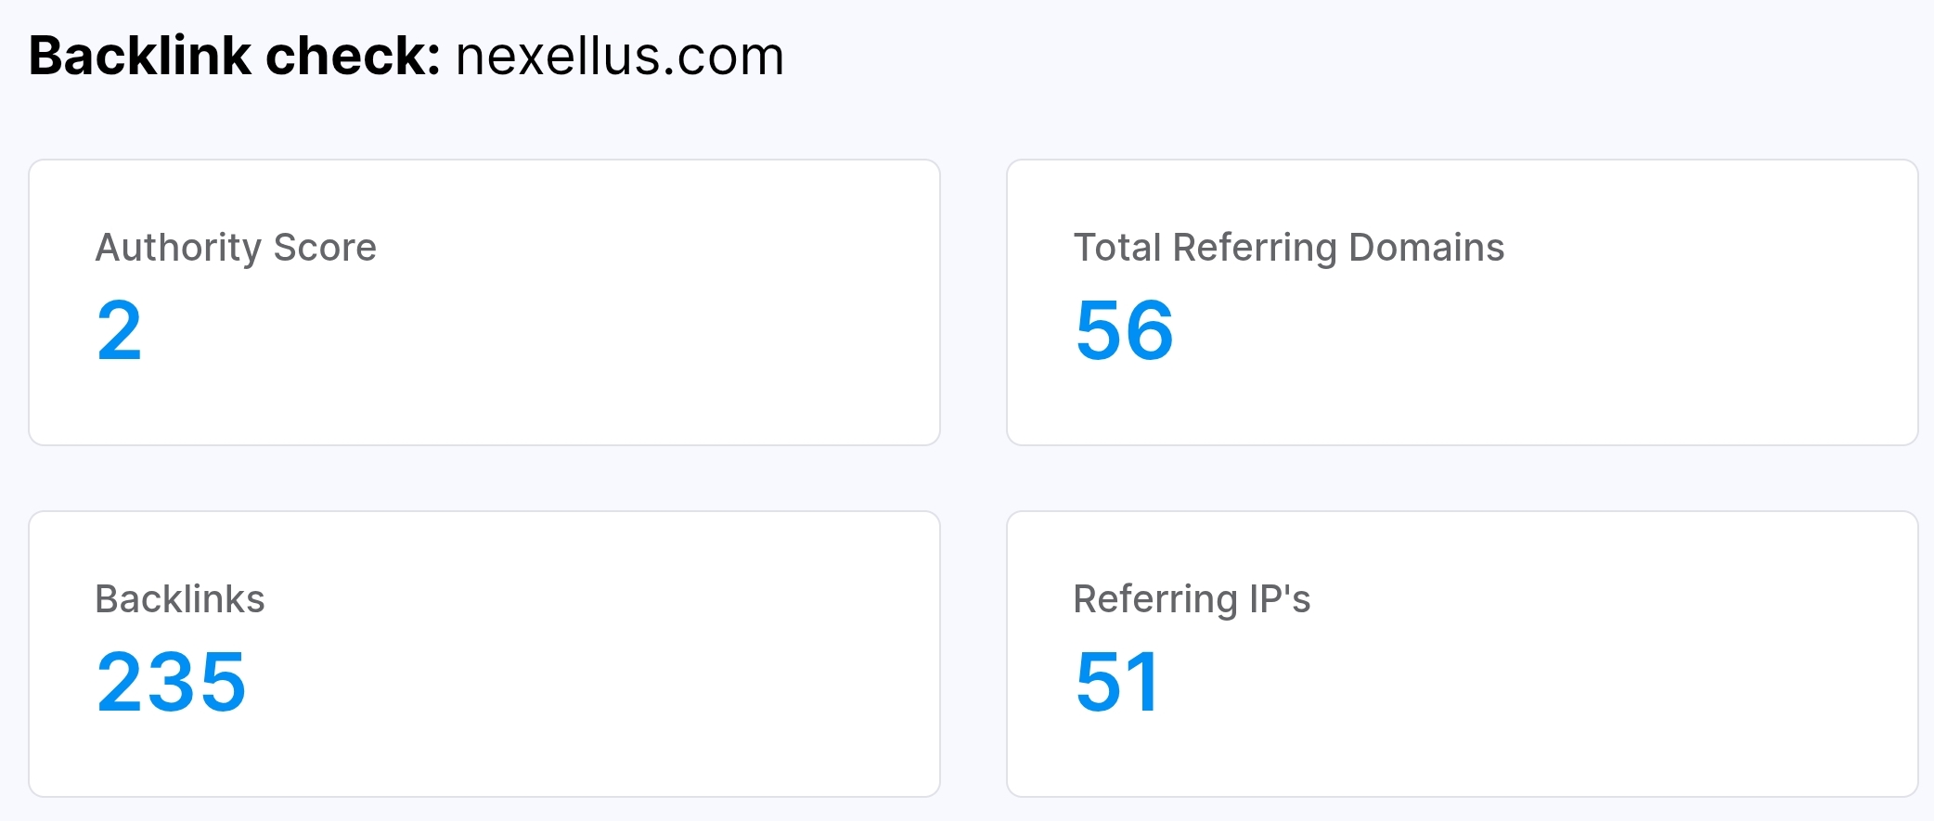Click the word "Score" in Authority Score
The height and width of the screenshot is (821, 1934).
point(325,248)
